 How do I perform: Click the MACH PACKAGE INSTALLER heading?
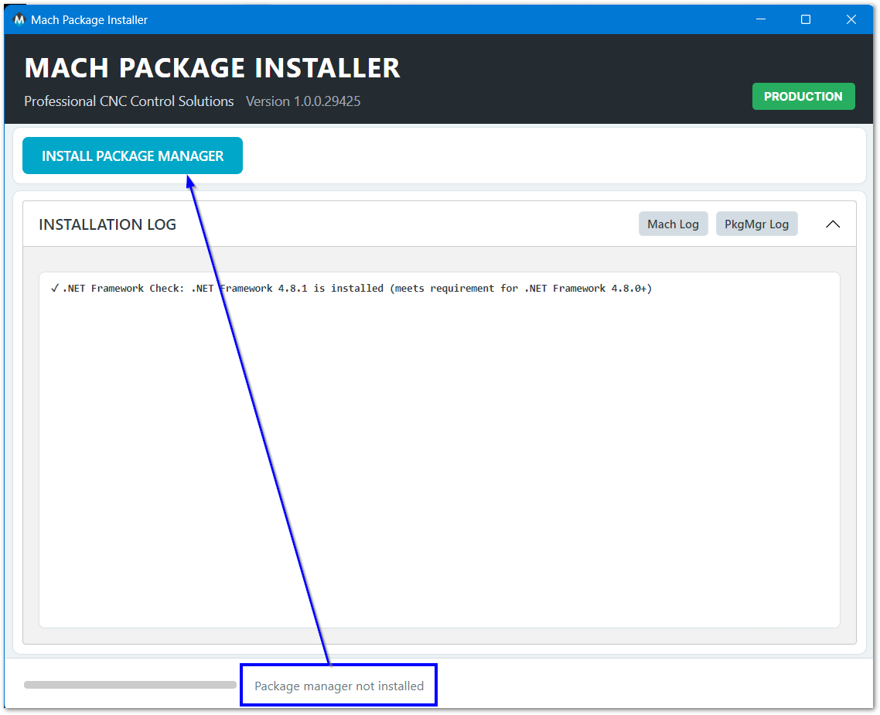pos(212,68)
